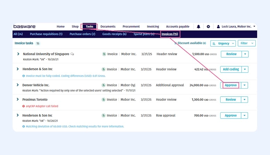Open the Filter dropdown
The image size is (270, 155).
click(x=247, y=43)
